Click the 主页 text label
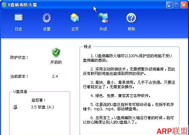 tap(75, 29)
